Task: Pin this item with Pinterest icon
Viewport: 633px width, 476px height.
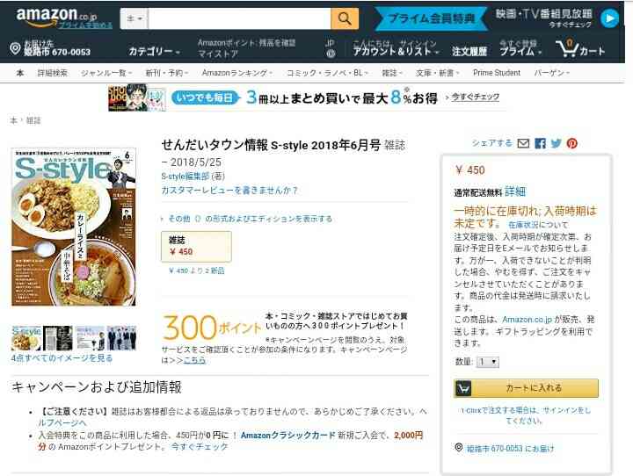Action: [571, 143]
